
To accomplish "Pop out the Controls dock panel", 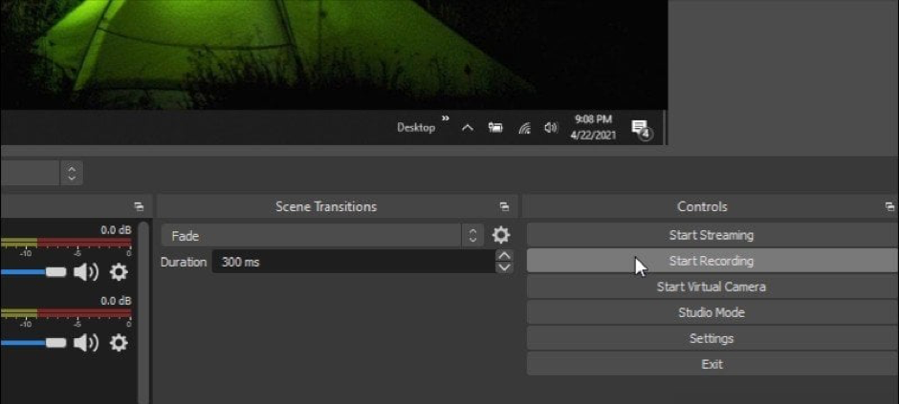I will click(889, 206).
